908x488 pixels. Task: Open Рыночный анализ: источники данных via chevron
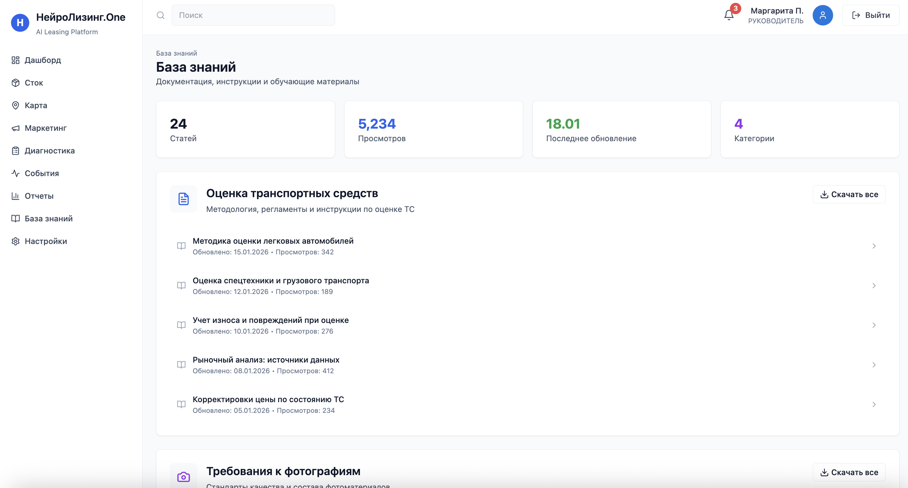pyautogui.click(x=874, y=365)
